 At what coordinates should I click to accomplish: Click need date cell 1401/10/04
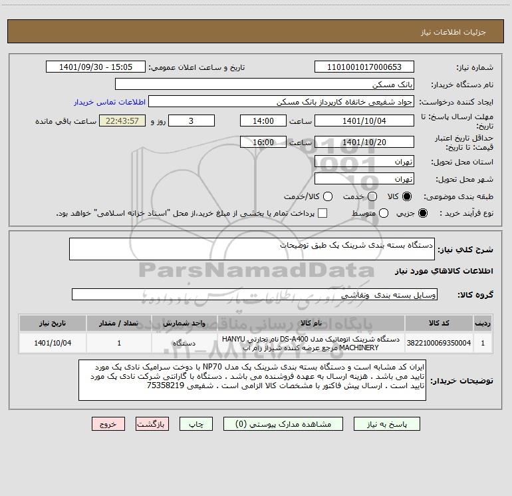pos(53,343)
